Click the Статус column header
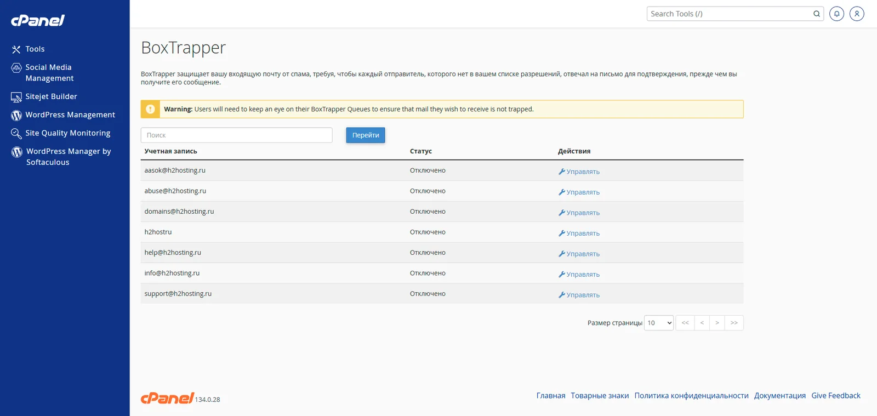This screenshot has height=416, width=877. 421,151
